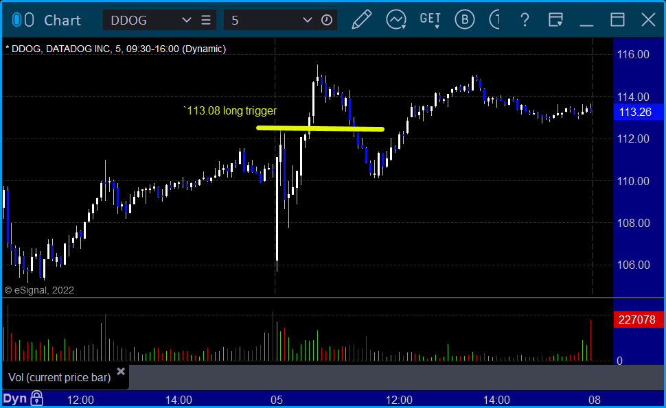Open the symbol list menu icon
This screenshot has width=666, height=408.
click(206, 20)
